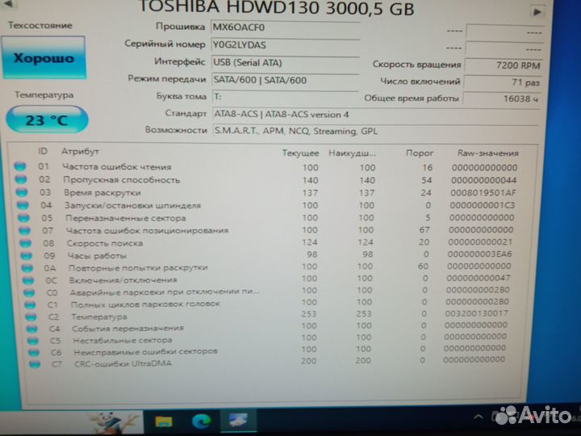Go to previous disk with left arrow
Screen dimensions: 581x436
[x=7, y=4]
